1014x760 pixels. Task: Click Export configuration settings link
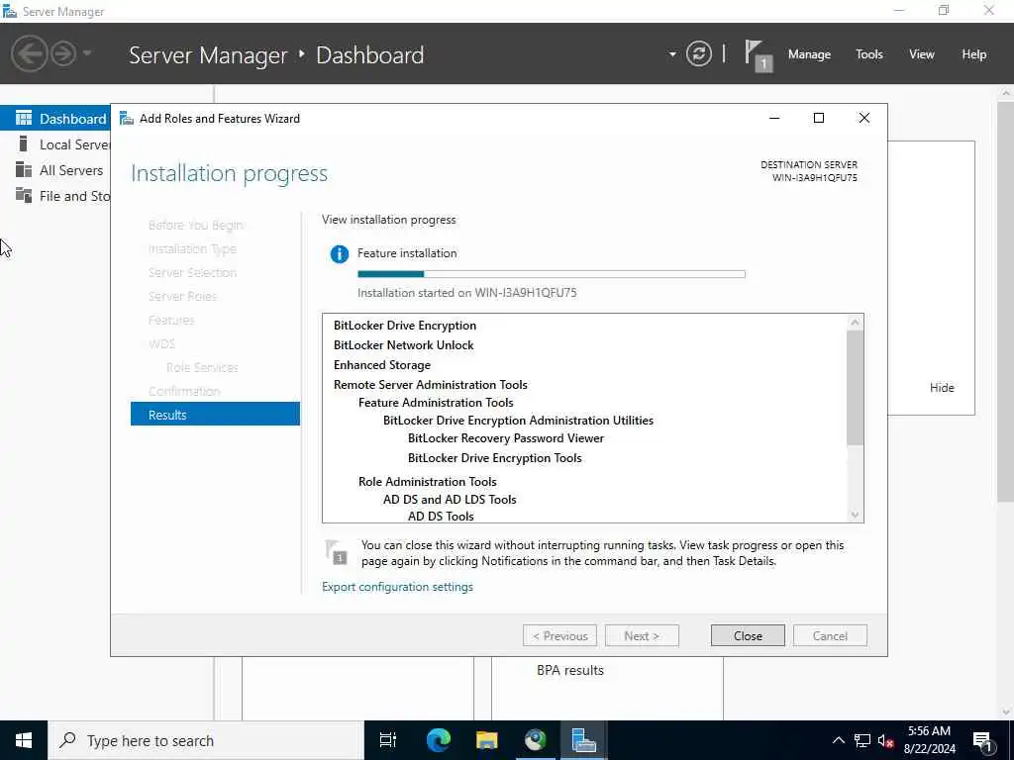point(397,586)
